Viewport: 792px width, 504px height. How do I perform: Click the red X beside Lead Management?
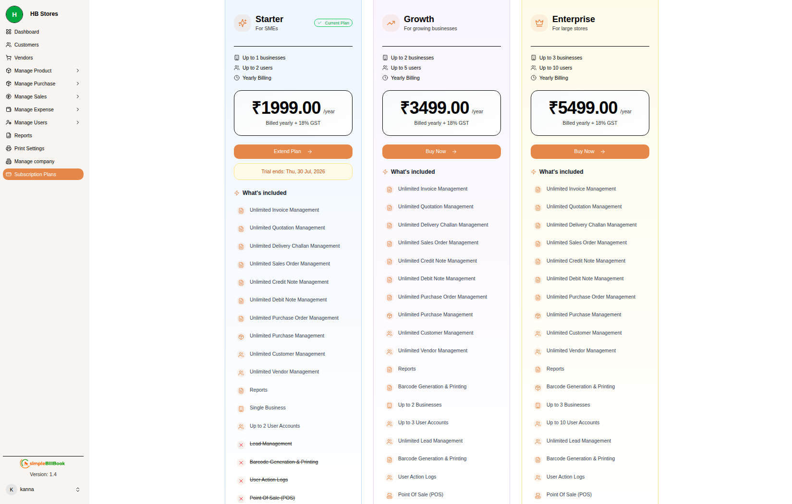click(241, 445)
